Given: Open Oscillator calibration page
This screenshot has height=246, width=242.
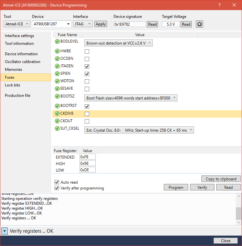Looking at the screenshot, I should click(x=23, y=62).
